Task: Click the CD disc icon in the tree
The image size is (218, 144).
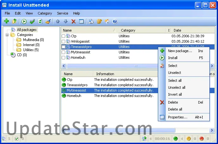Action: (13, 55)
